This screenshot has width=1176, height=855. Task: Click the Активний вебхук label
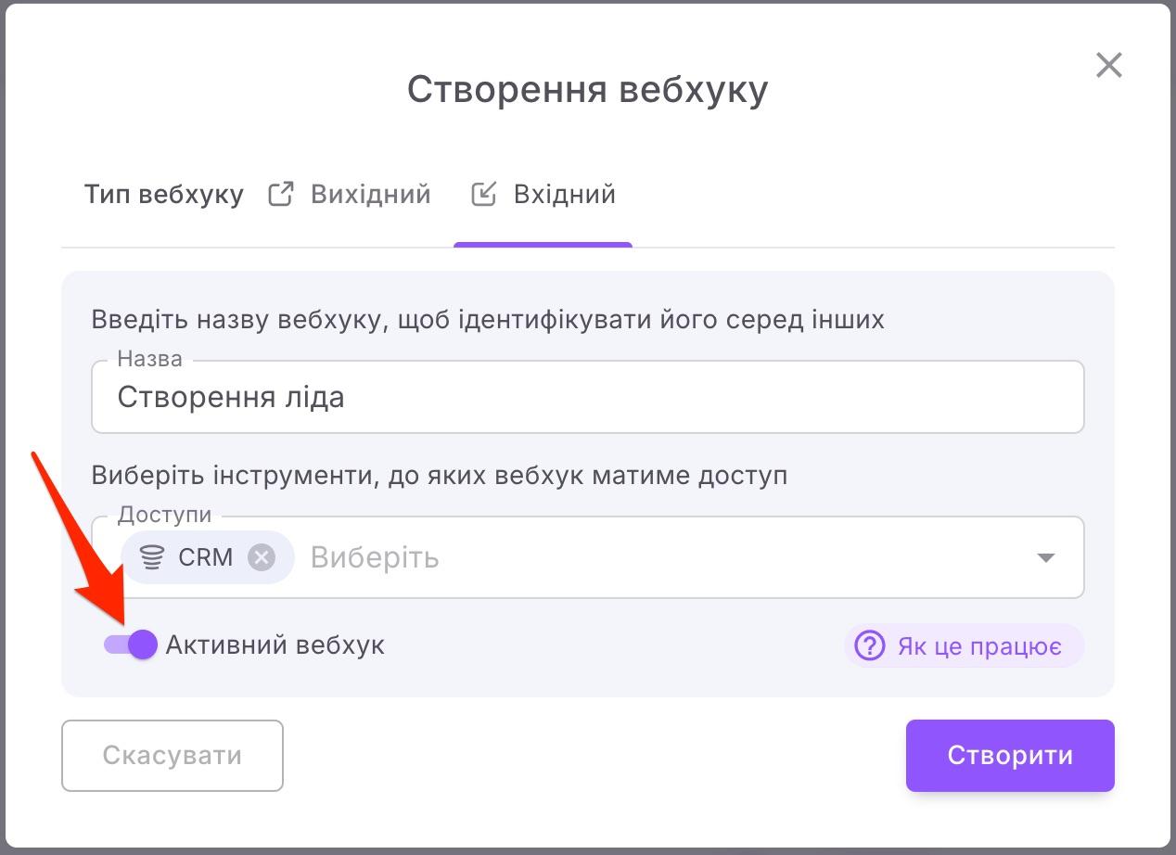pos(275,645)
